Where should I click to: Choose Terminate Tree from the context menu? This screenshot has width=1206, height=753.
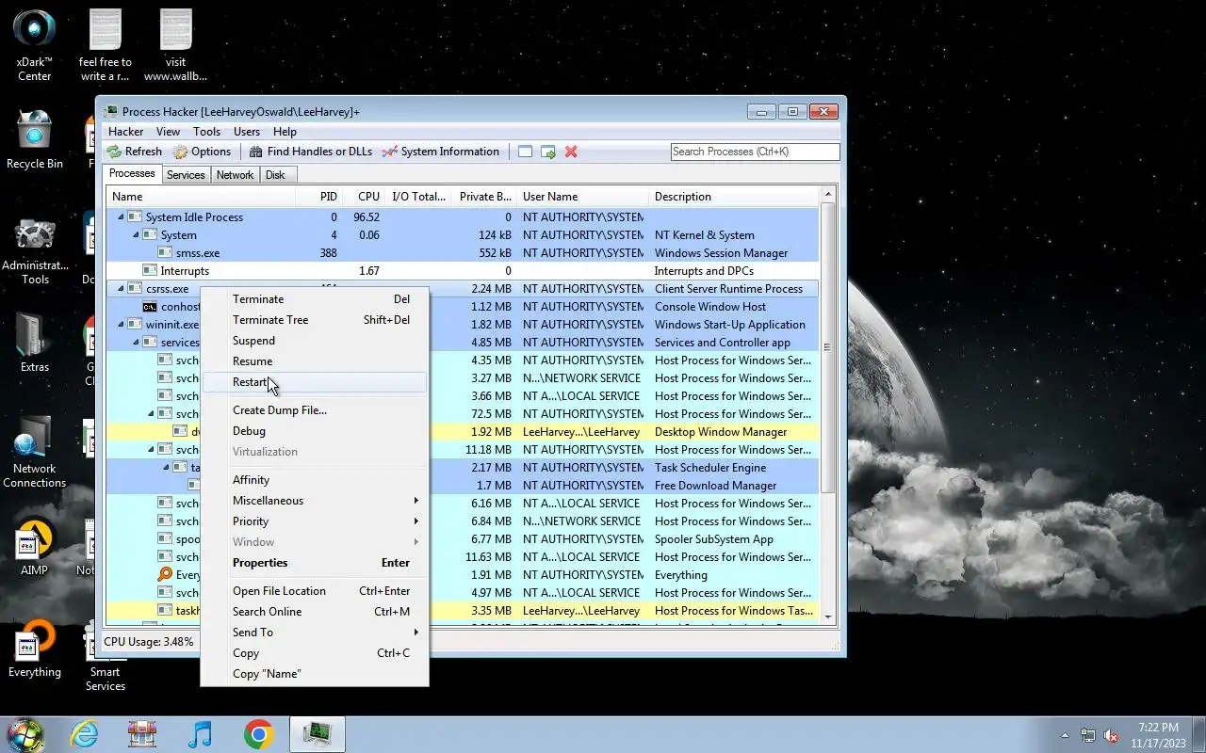pos(315,320)
